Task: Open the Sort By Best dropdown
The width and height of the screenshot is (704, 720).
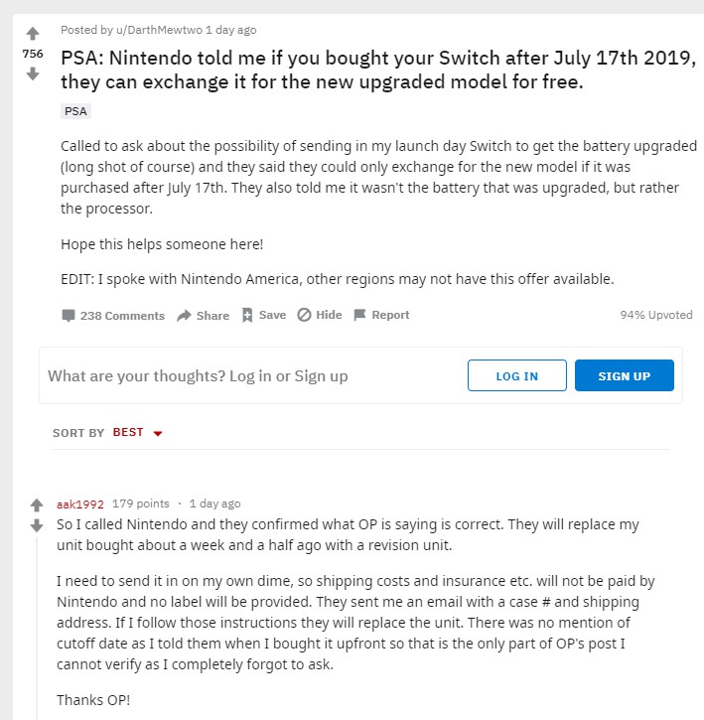Action: [136, 433]
